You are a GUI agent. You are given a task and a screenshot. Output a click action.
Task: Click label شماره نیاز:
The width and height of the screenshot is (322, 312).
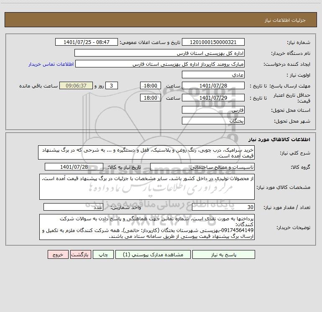tap(299, 43)
